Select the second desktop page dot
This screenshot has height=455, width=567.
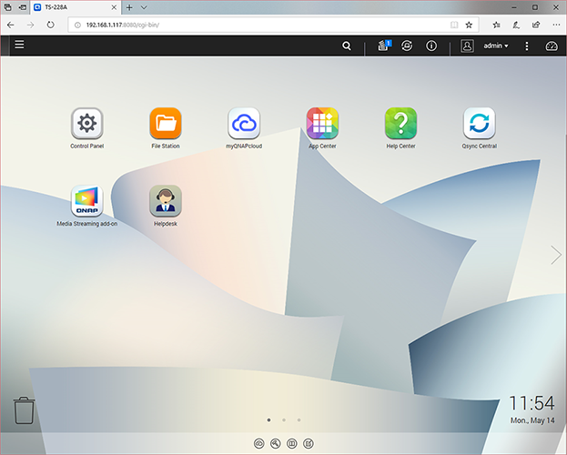coord(284,420)
